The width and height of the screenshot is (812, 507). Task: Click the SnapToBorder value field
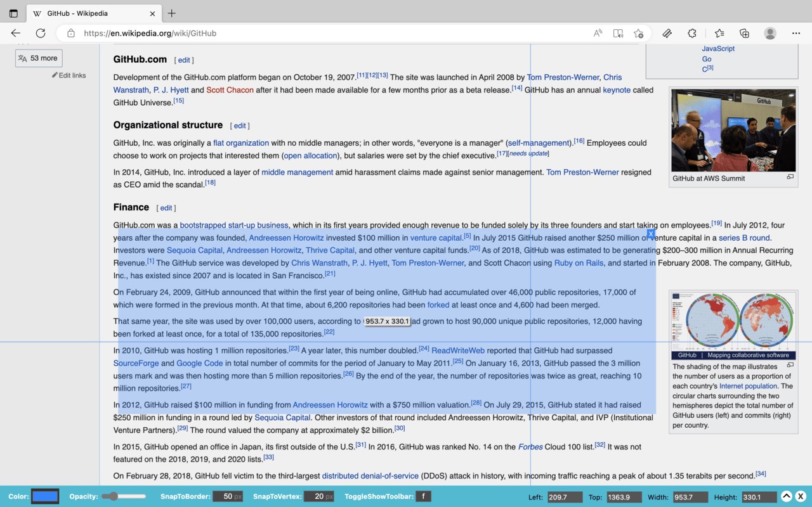click(x=228, y=496)
